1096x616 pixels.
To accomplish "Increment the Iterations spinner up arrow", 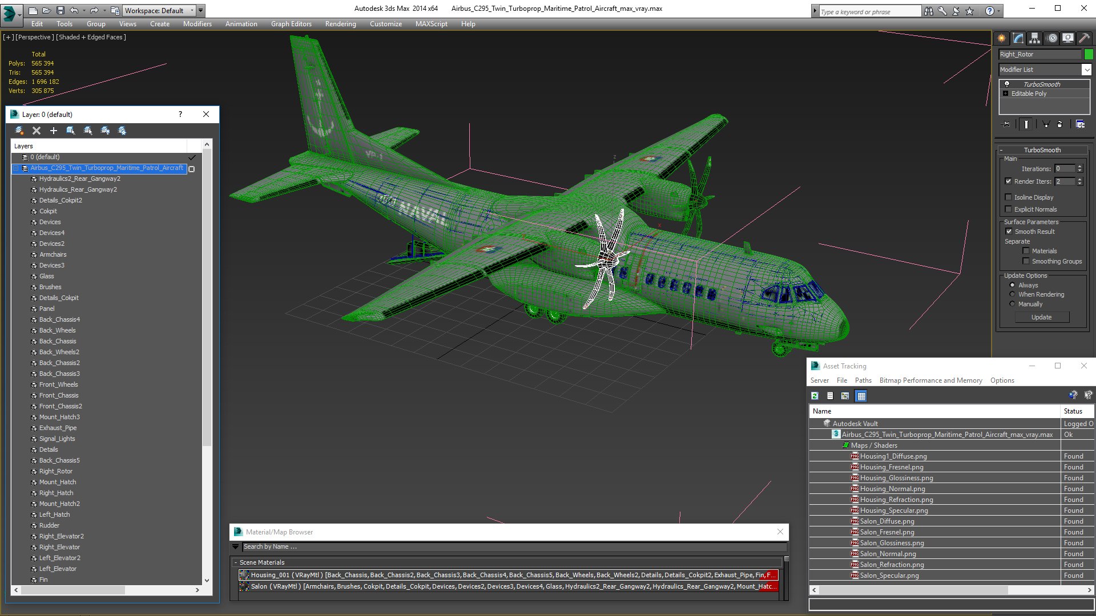I will pyautogui.click(x=1080, y=167).
